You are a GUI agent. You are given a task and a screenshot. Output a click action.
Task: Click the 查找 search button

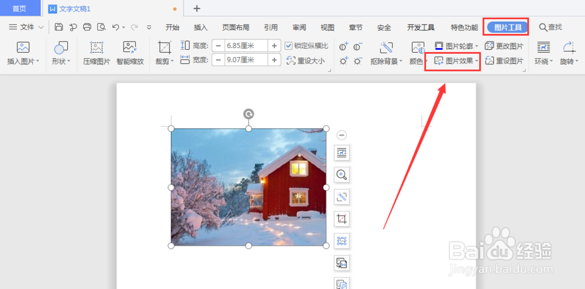(x=550, y=27)
